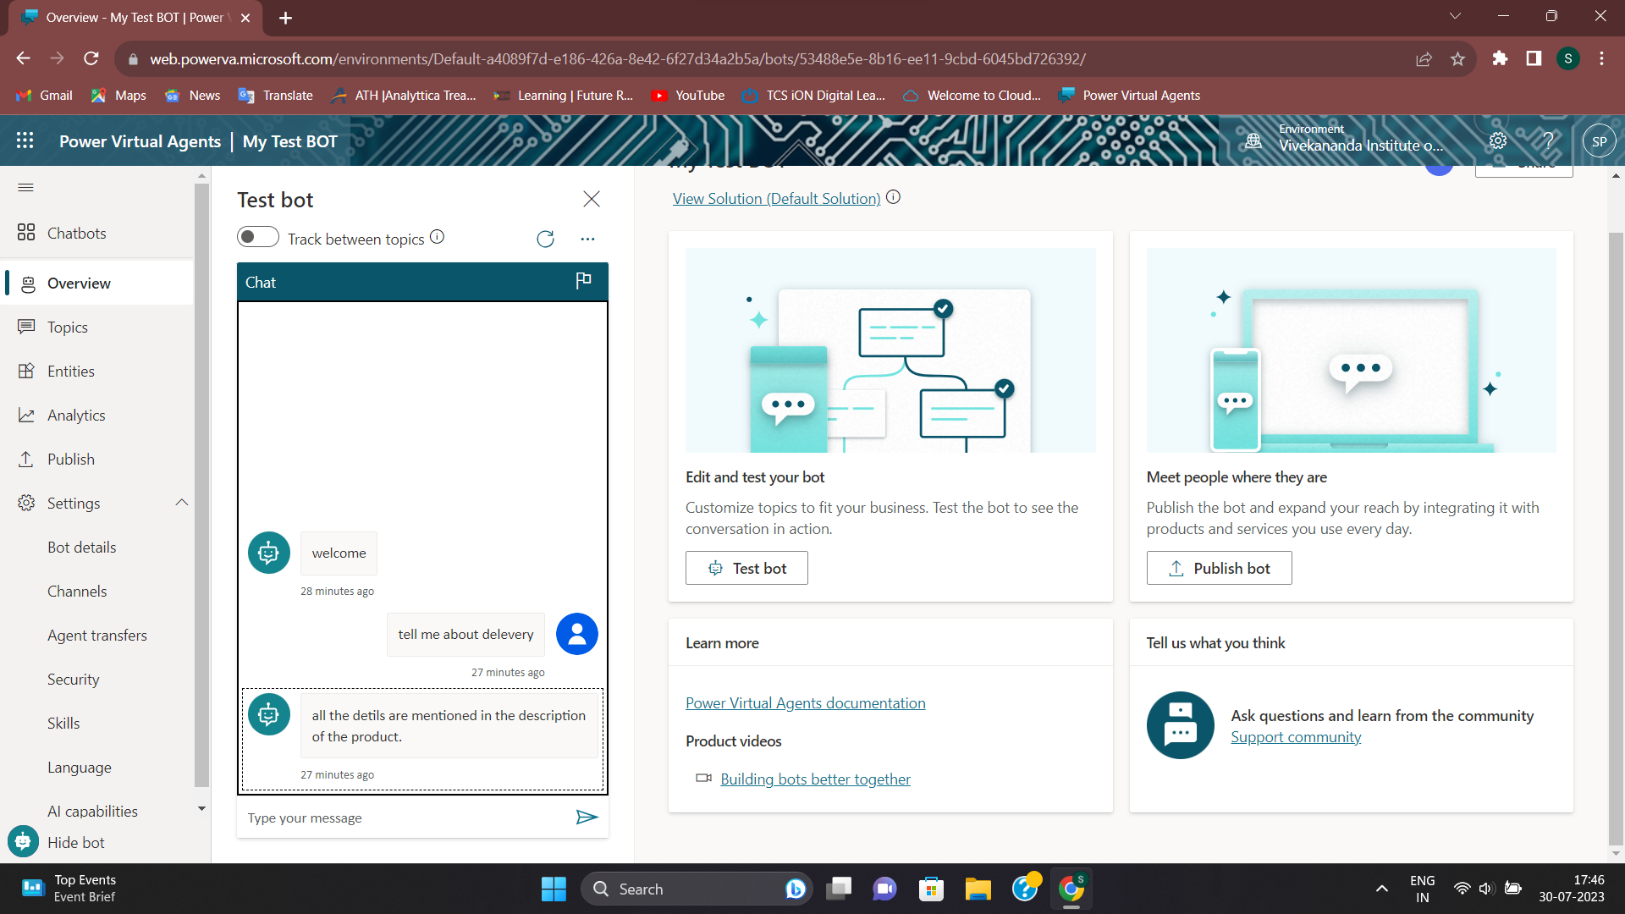The image size is (1625, 914).
Task: Collapse the Settings section chevron
Action: point(182,502)
